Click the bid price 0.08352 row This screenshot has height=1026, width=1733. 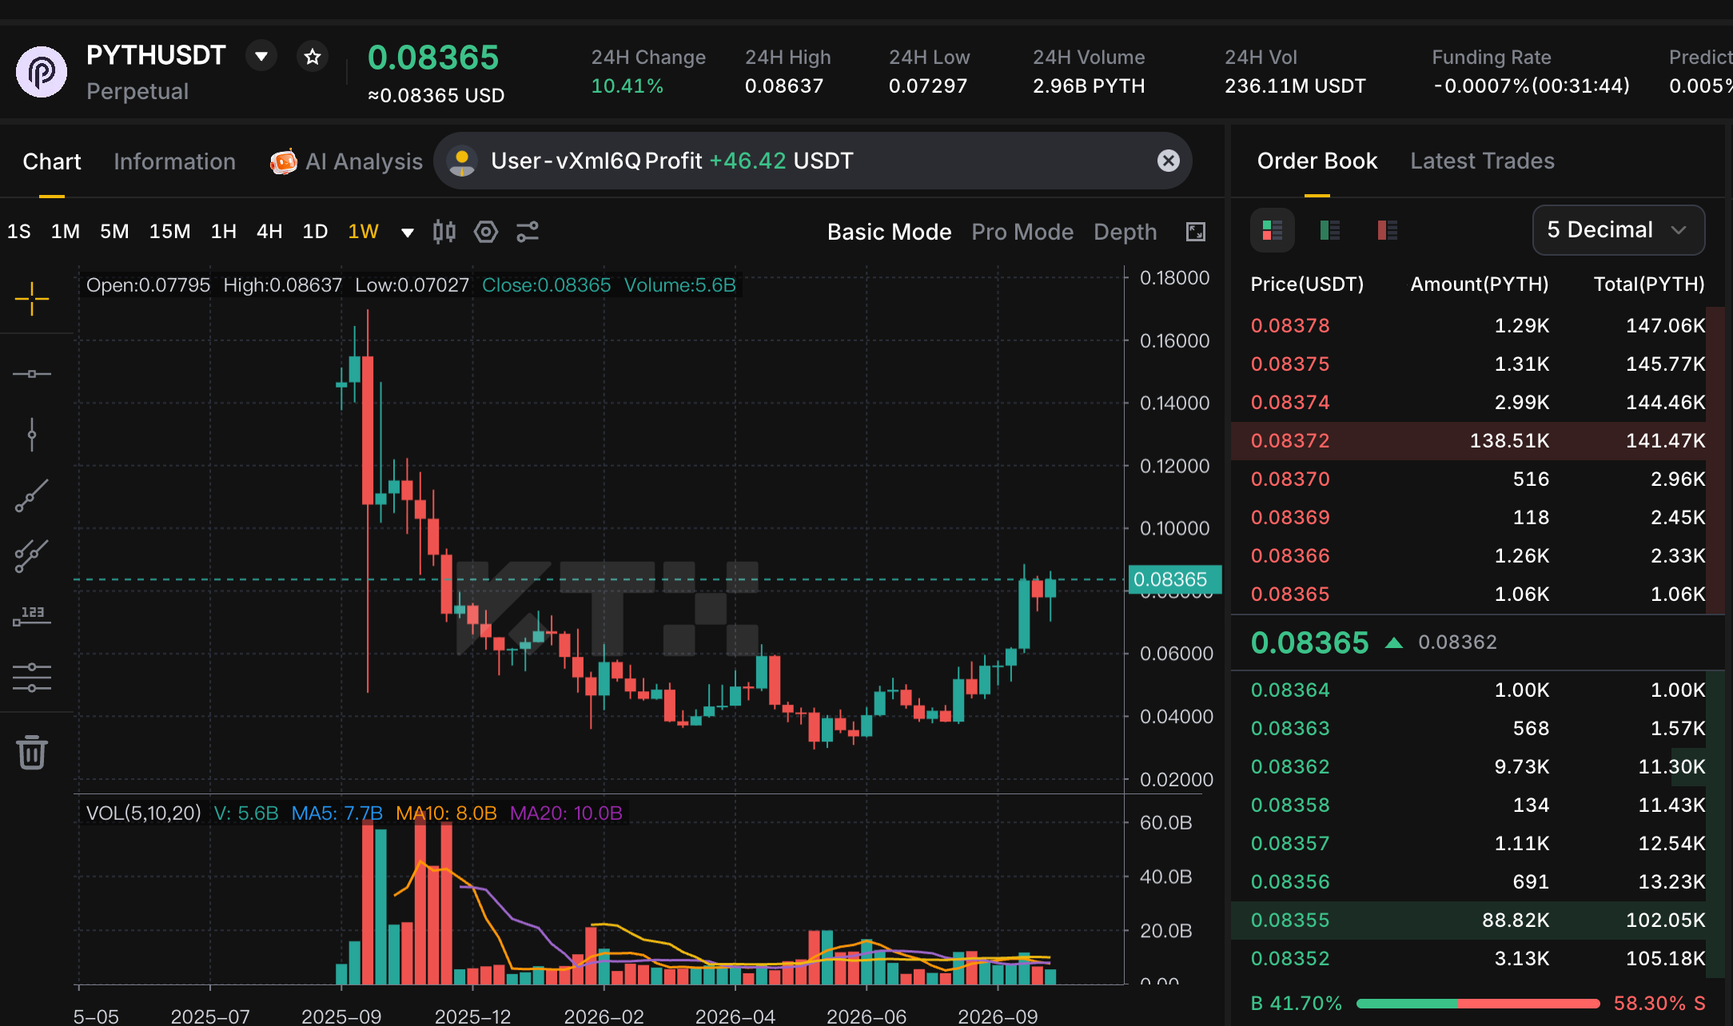click(x=1477, y=958)
